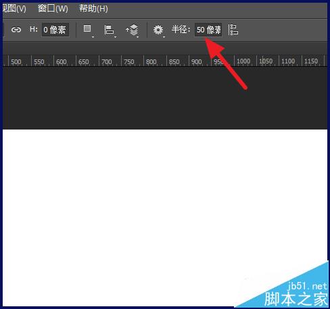This screenshot has height=309, width=330.
Task: Click the path arrangement stacked layers icon
Action: click(133, 30)
